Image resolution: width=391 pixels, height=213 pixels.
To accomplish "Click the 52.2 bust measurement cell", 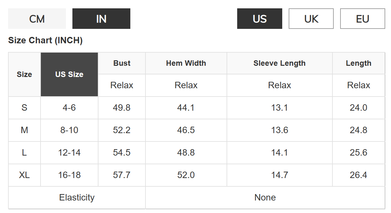I will coord(122,130).
